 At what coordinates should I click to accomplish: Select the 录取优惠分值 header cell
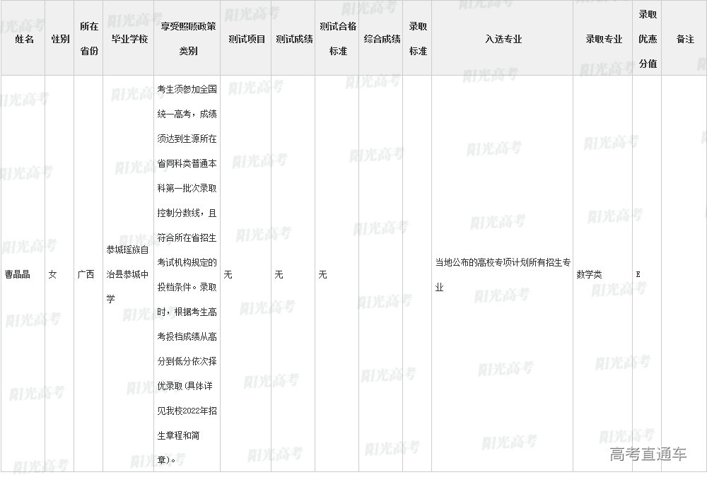[x=648, y=39]
